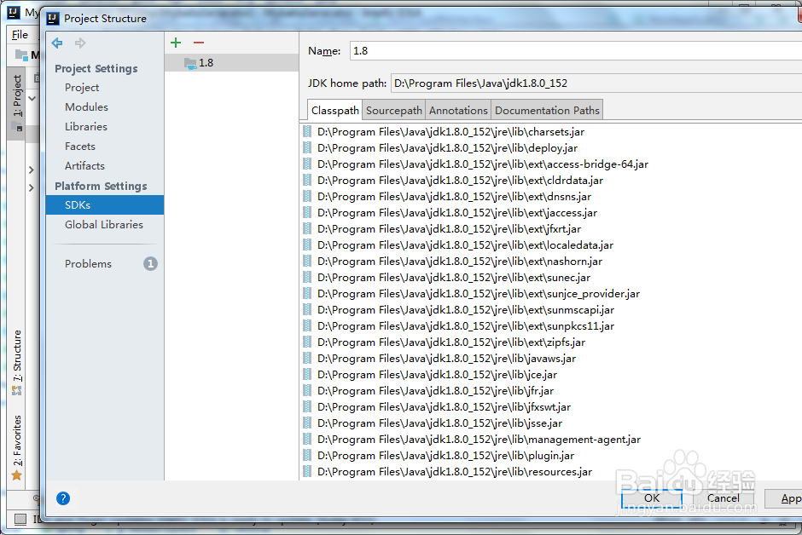Select the 1.8 SDK entry

point(232,63)
